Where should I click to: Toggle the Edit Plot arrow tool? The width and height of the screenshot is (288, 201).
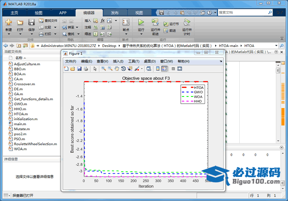click(x=95, y=69)
